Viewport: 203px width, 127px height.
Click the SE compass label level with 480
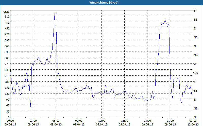[x=195, y=20]
